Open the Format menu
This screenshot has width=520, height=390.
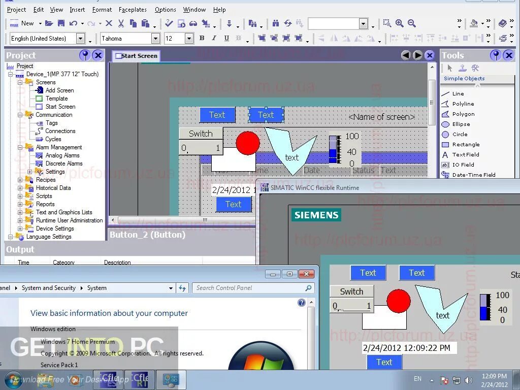point(102,10)
